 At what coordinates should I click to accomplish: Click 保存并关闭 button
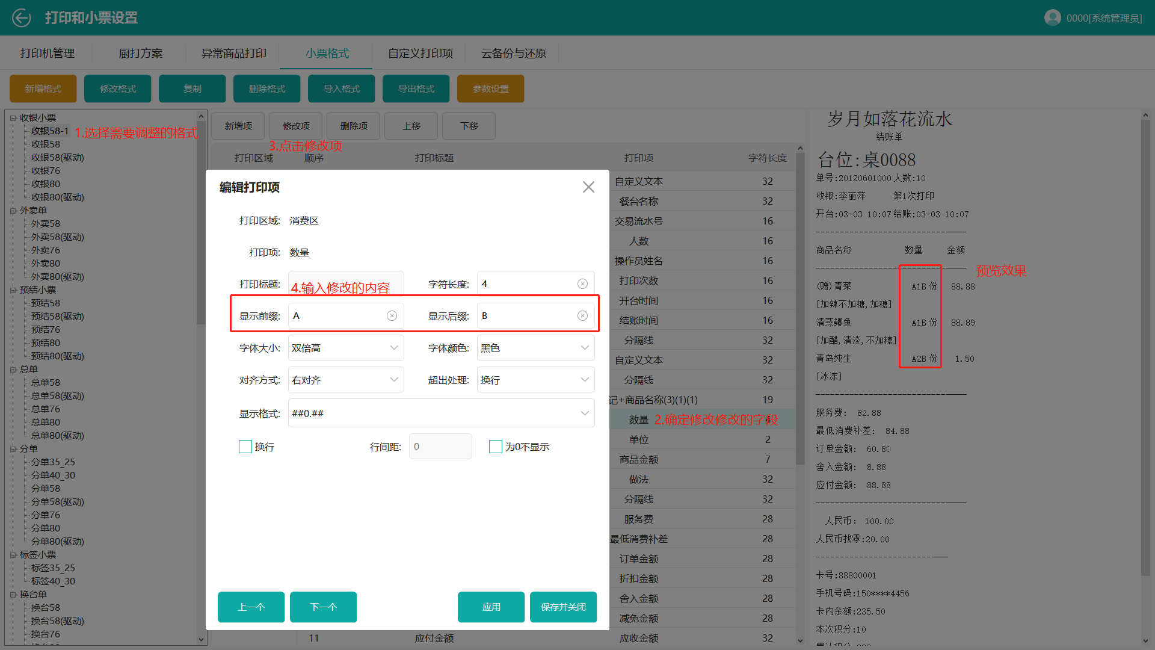564,607
